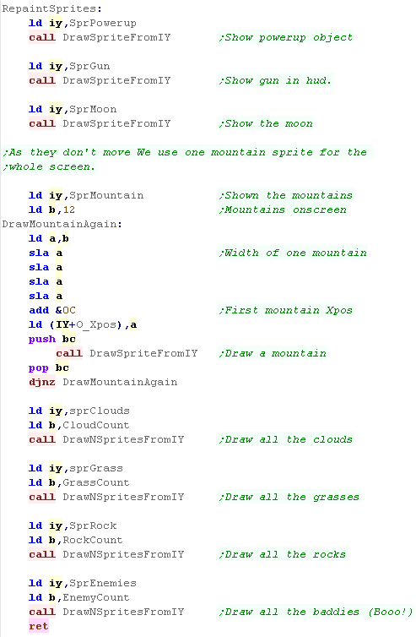Click the RockCount symbol
The image size is (416, 637).
click(x=93, y=540)
